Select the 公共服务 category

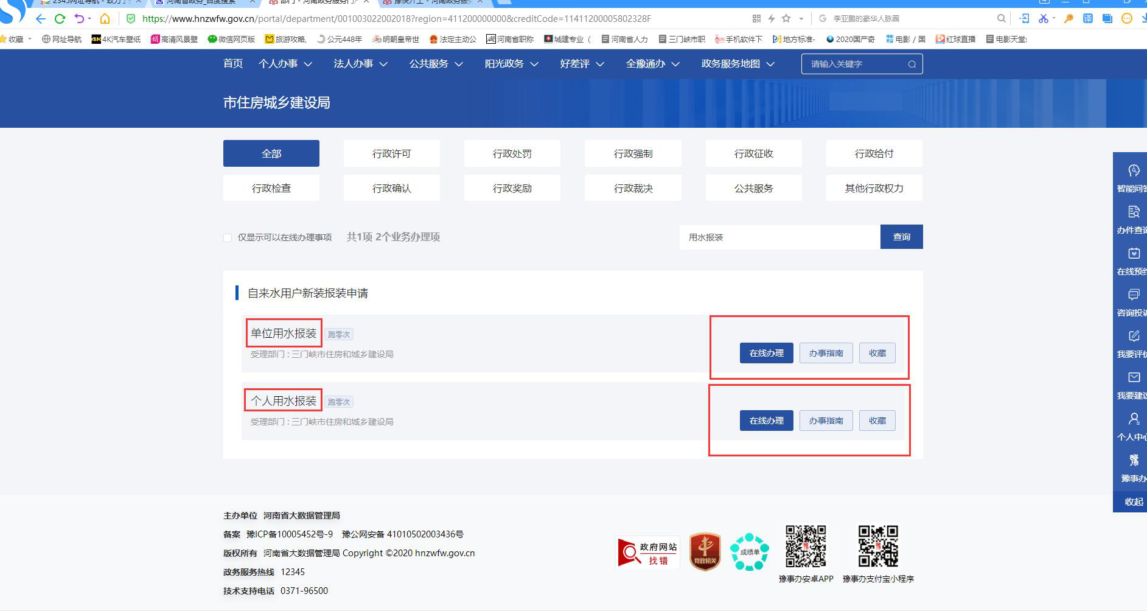pyautogui.click(x=753, y=188)
